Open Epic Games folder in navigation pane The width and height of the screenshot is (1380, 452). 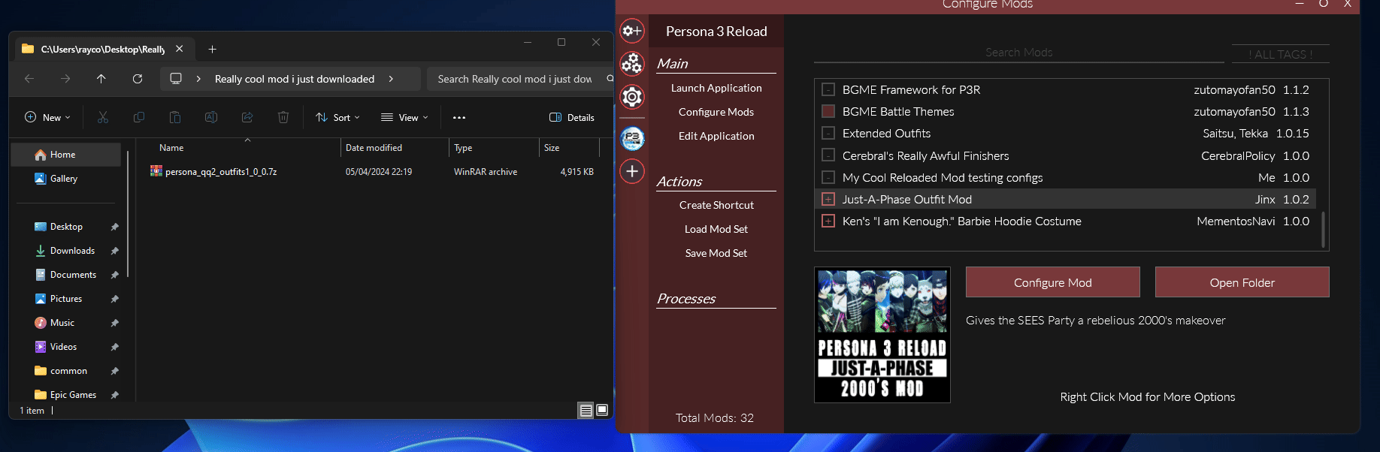pos(66,395)
